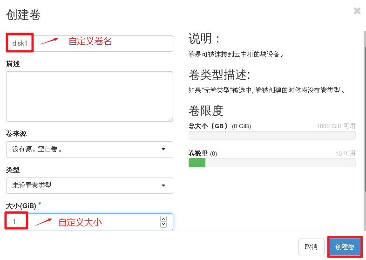366x260 pixels.
Task: Click the 类型 field label
Action: tap(13, 170)
